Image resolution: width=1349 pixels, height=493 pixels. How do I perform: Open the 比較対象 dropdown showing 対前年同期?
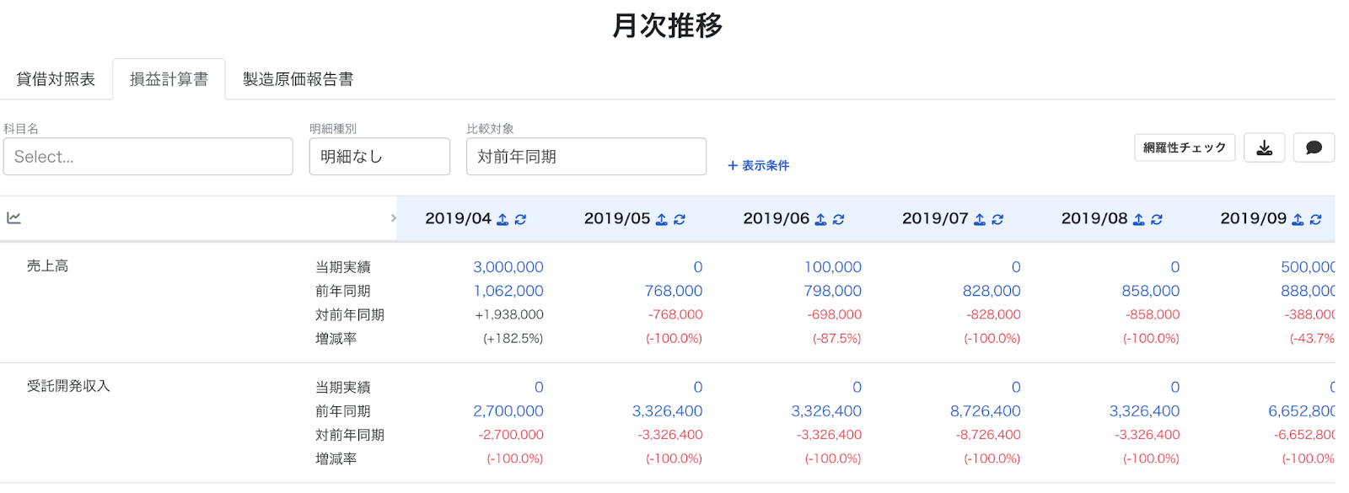(586, 157)
